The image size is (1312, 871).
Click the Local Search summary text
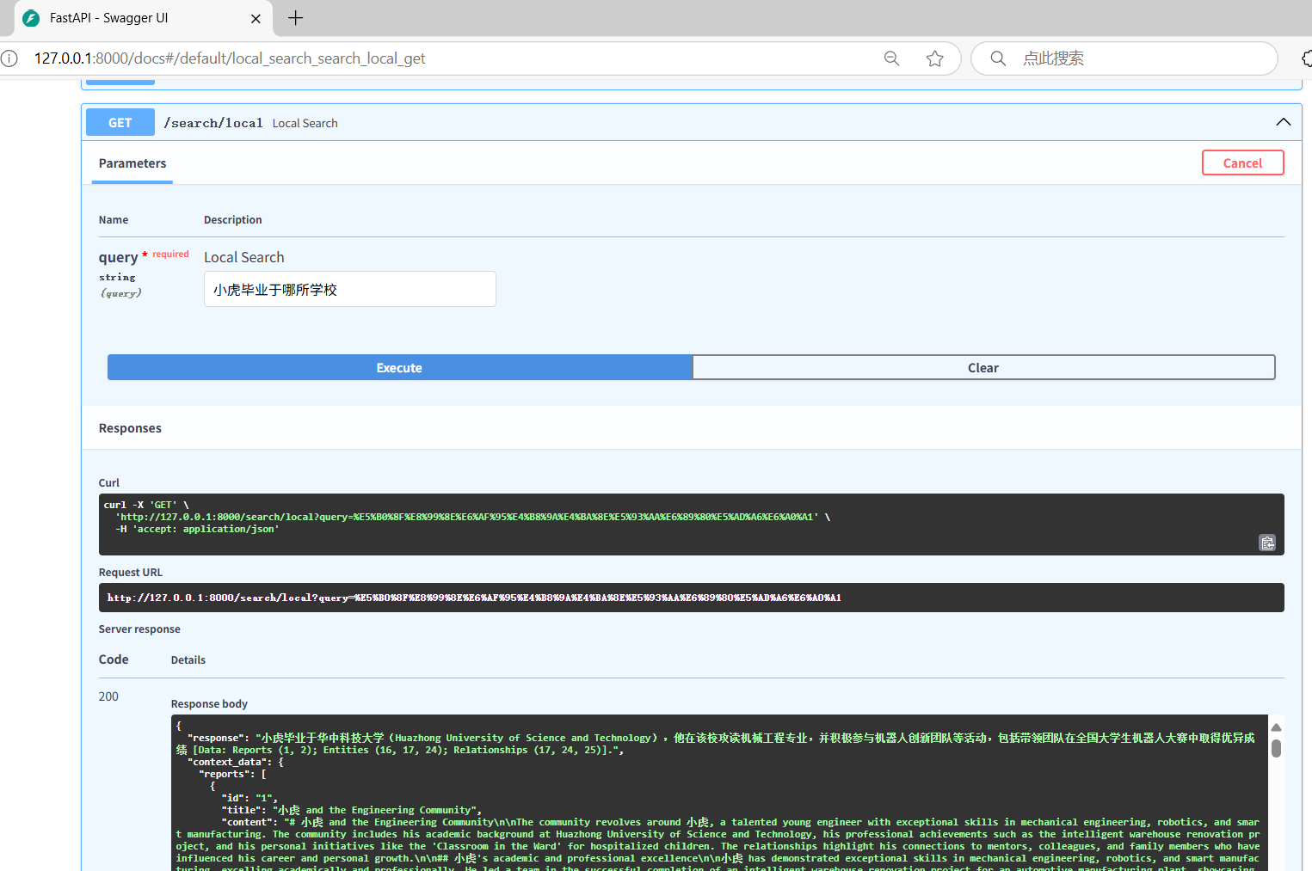click(305, 123)
